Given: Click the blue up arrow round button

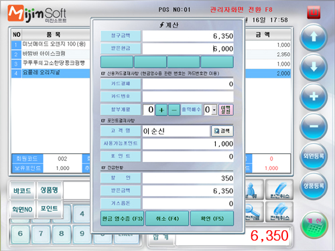Looking at the screenshot, I should pyautogui.click(x=314, y=37).
